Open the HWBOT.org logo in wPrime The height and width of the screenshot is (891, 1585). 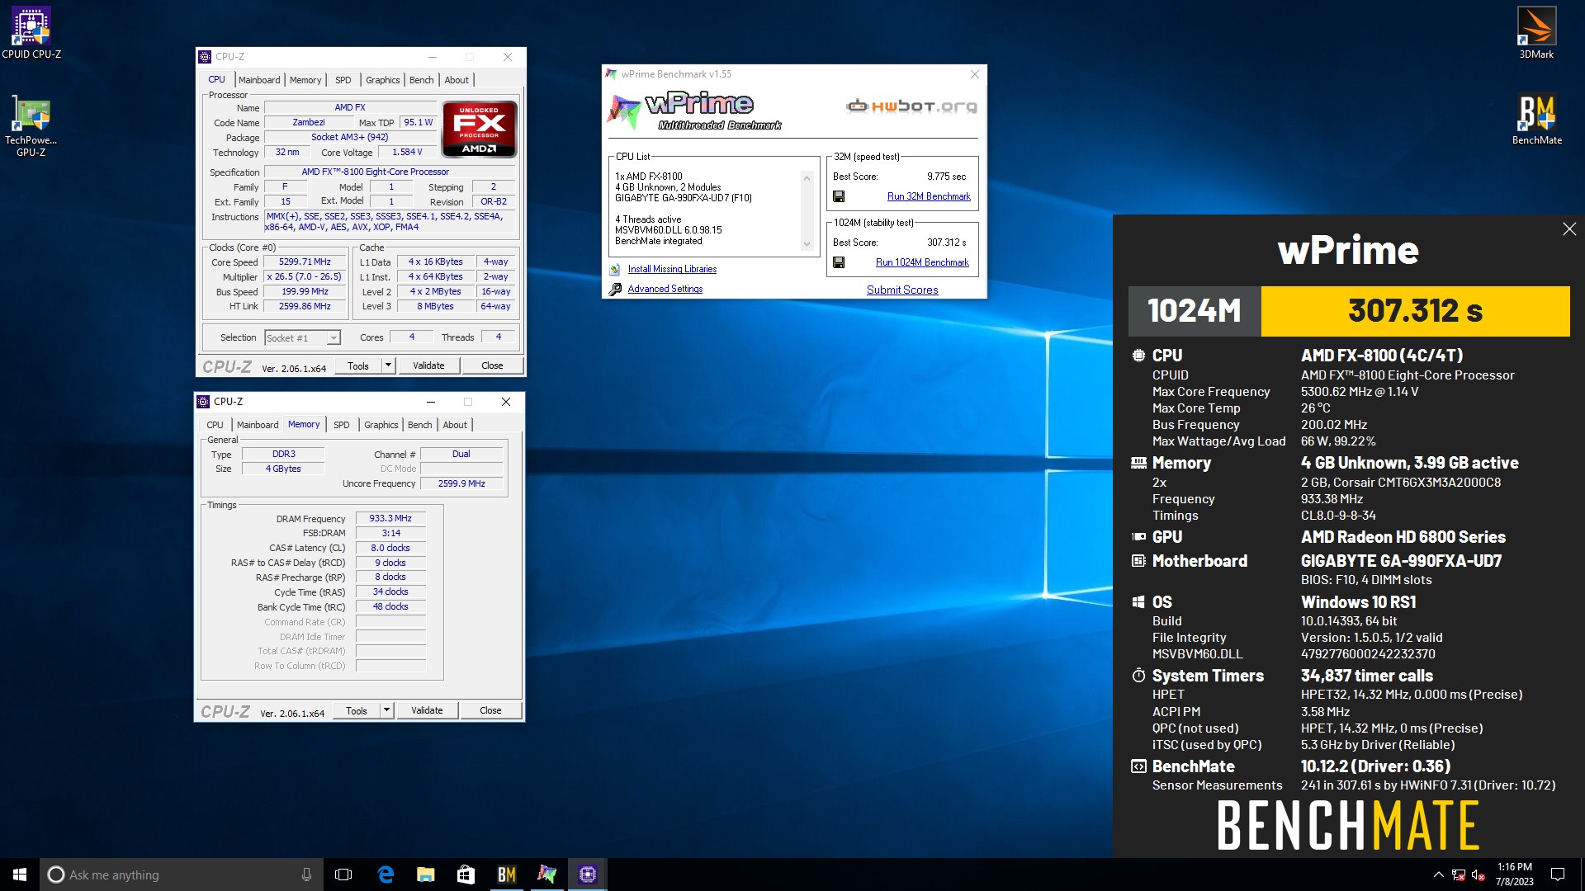coord(911,106)
